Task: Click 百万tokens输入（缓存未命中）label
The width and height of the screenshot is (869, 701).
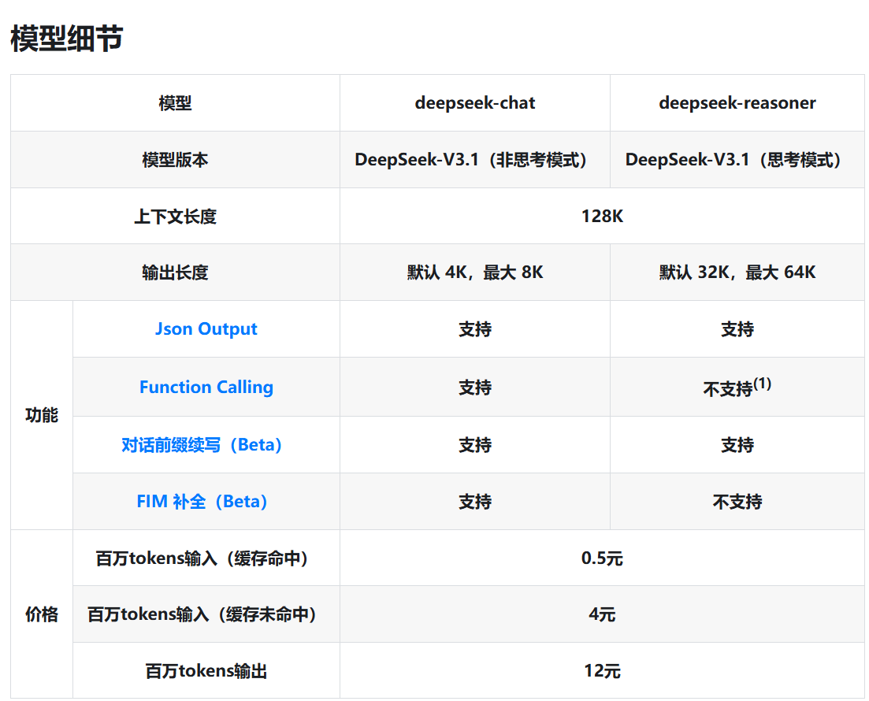Action: coord(202,614)
